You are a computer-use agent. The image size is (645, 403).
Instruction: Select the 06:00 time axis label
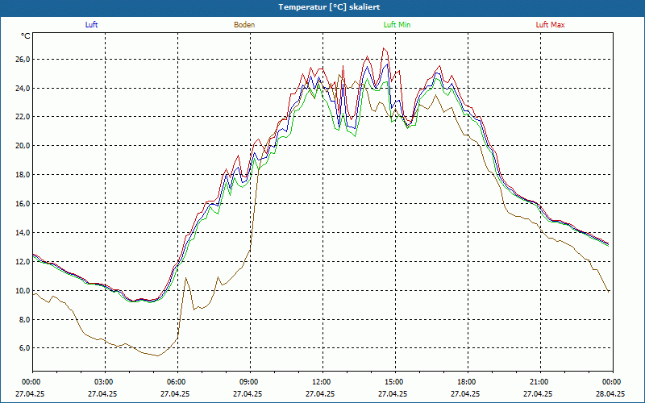177,382
